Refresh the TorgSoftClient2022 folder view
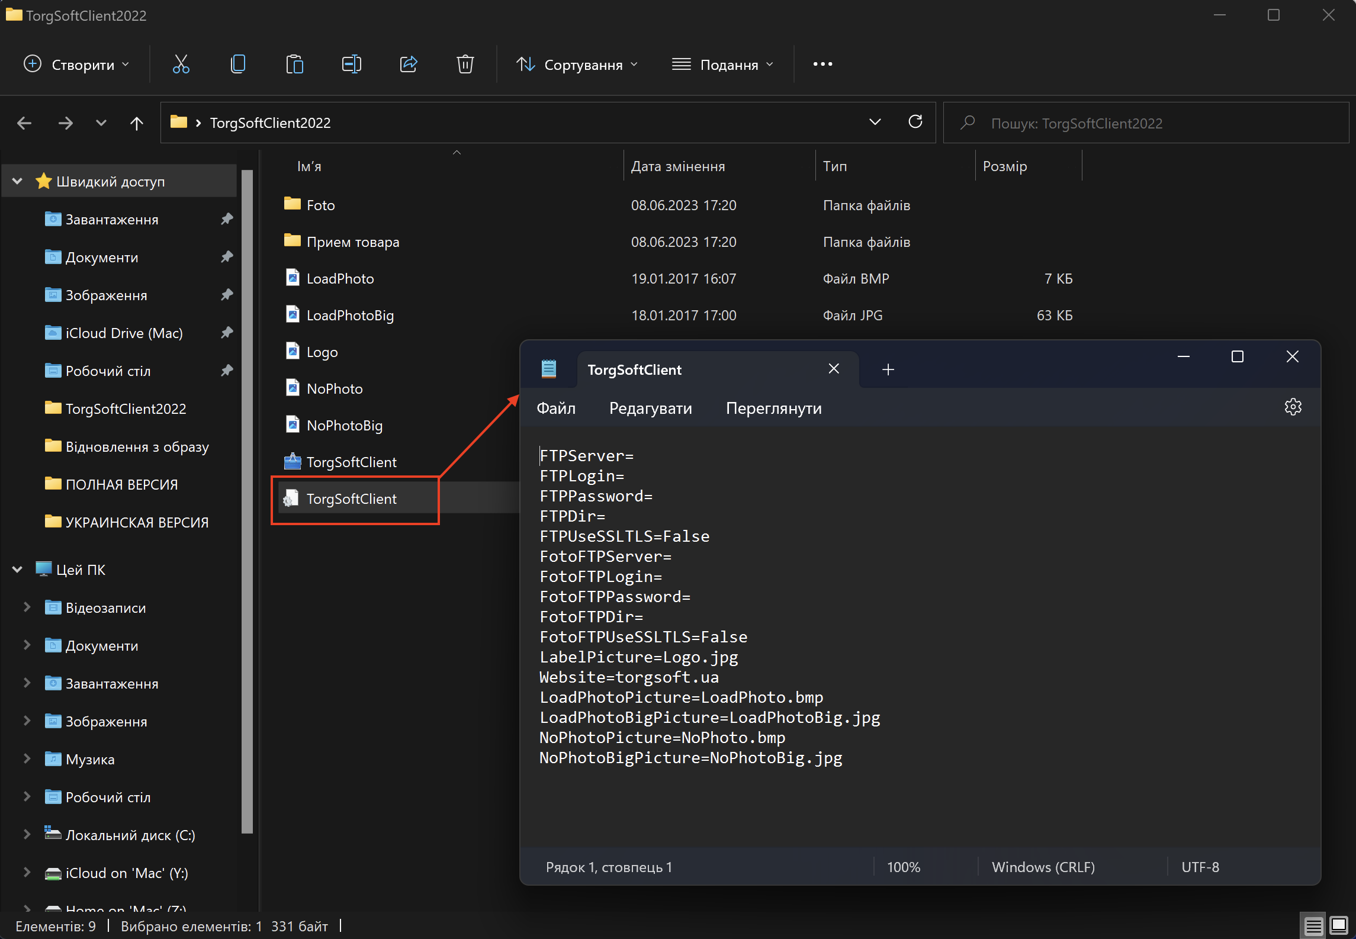Image resolution: width=1356 pixels, height=939 pixels. (x=915, y=122)
